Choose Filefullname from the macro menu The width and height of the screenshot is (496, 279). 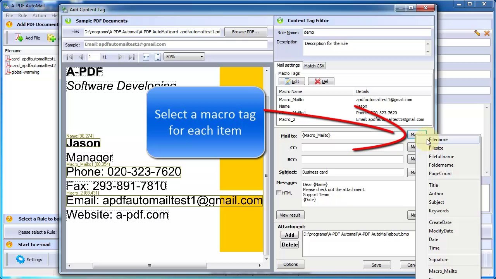point(448,157)
